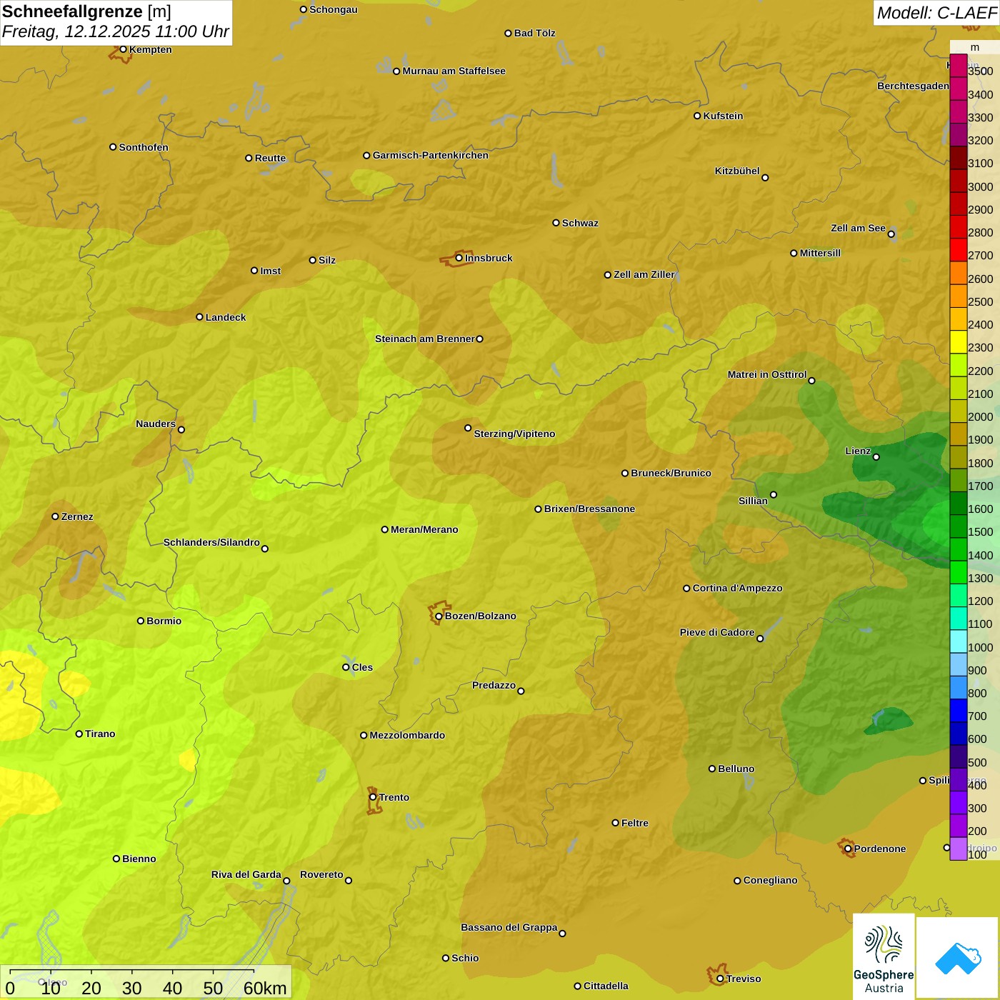Click the 'Pieve di Cadore' label
The height and width of the screenshot is (1000, 1000).
pyautogui.click(x=717, y=632)
